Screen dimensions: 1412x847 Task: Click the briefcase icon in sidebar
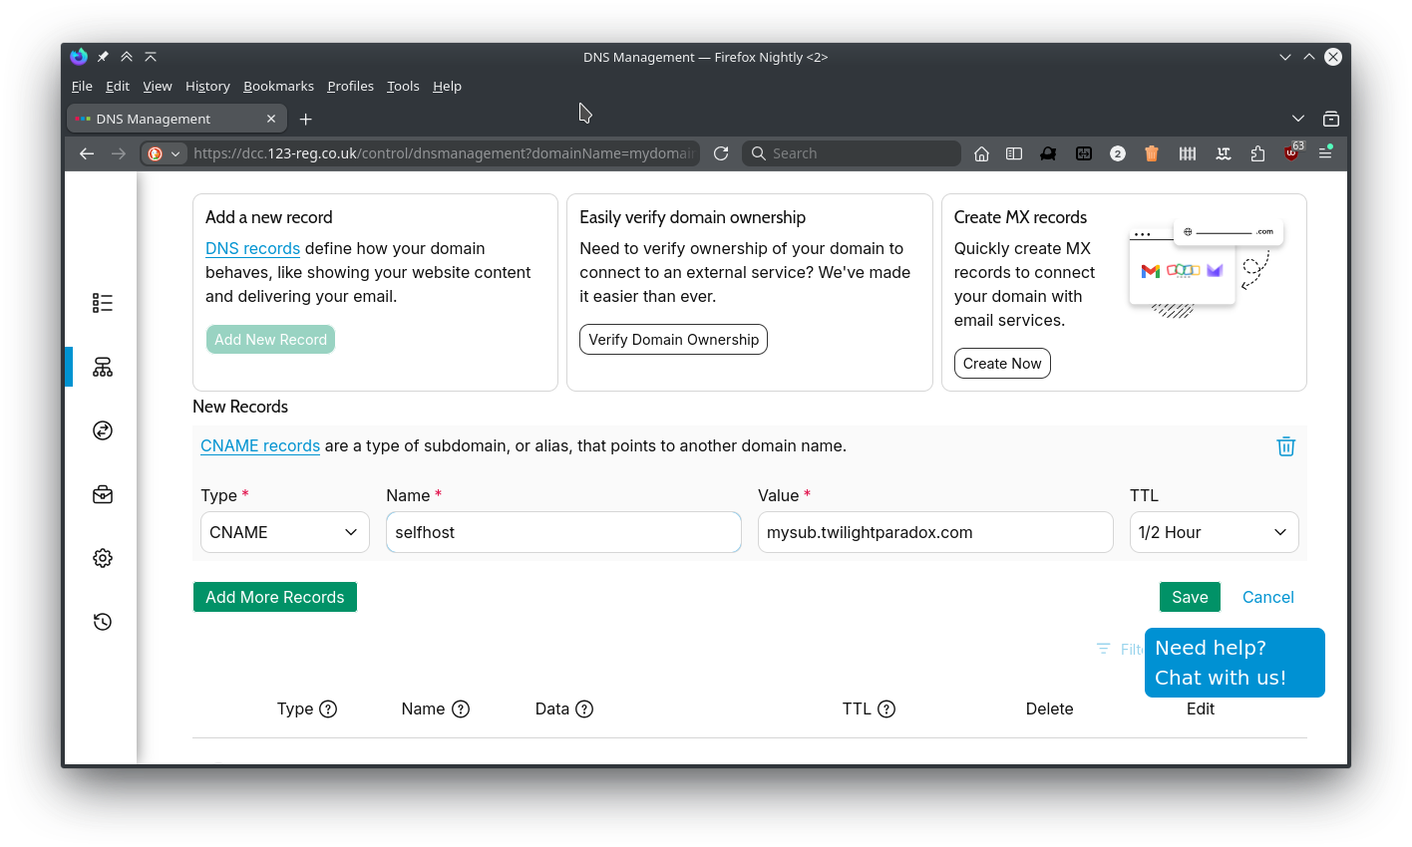[x=103, y=494]
